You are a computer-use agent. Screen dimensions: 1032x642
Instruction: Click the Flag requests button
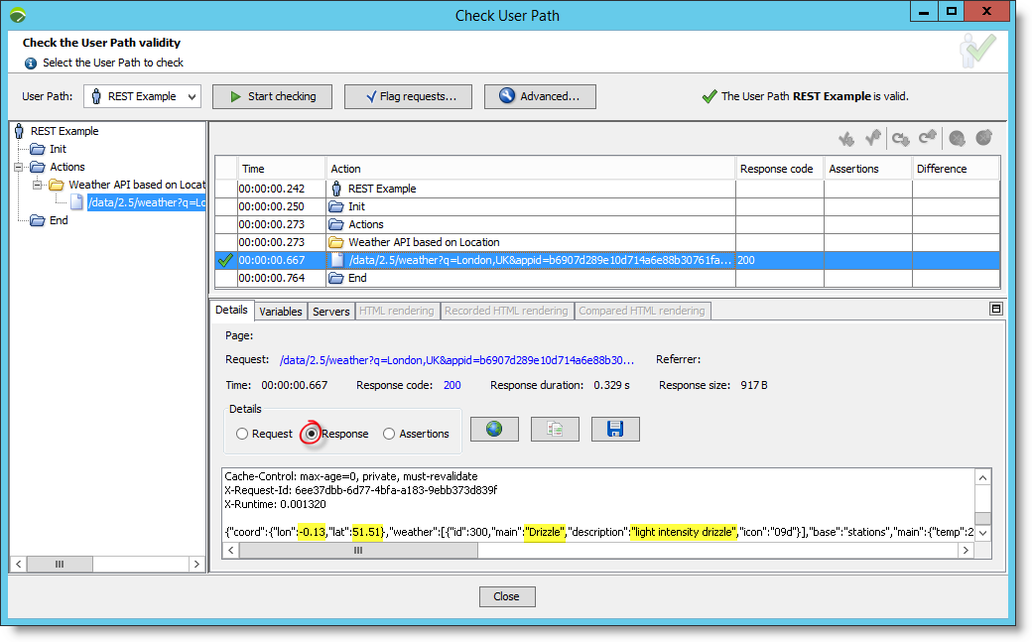point(408,96)
